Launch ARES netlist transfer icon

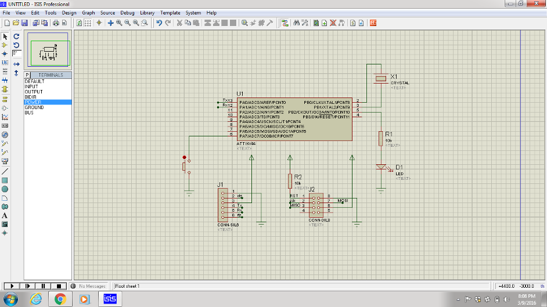[x=373, y=23]
